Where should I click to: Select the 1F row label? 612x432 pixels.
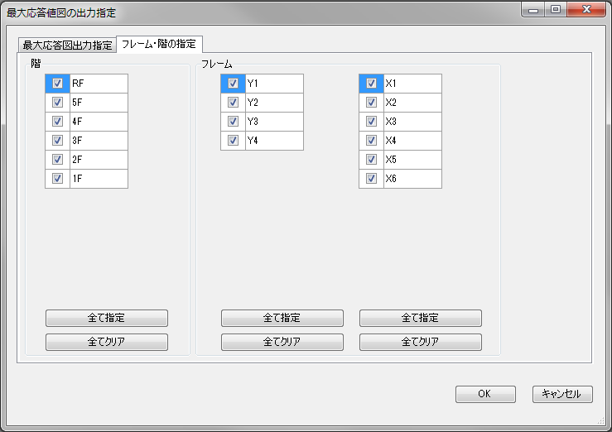(x=99, y=179)
